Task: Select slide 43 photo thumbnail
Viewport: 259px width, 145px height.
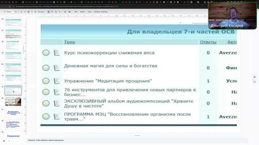Action: pos(13,101)
